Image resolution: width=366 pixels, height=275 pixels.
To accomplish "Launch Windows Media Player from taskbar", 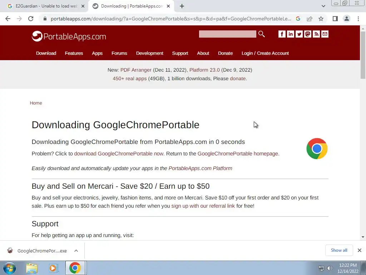I will click(53, 268).
